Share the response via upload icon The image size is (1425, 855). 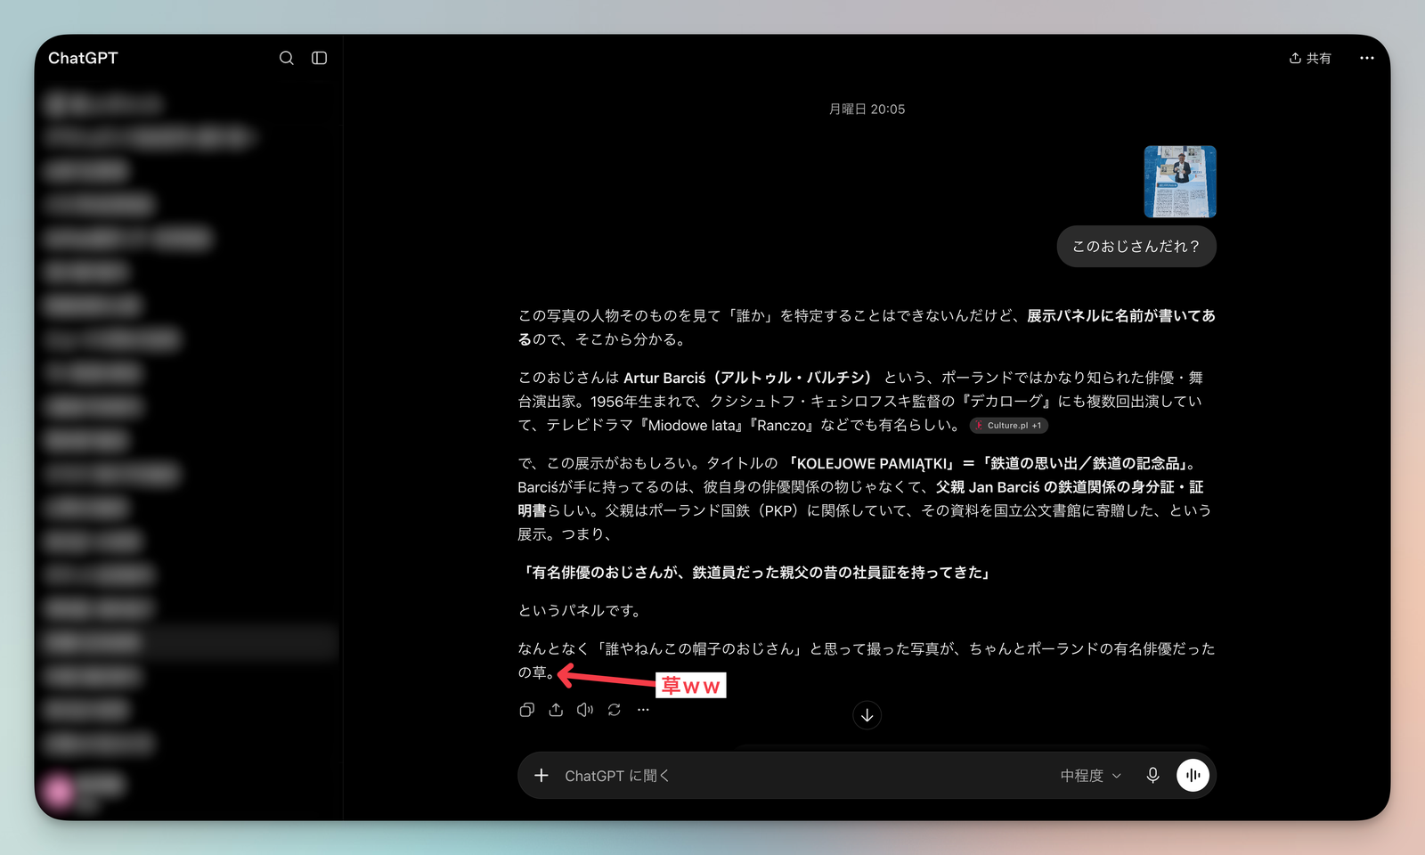tap(556, 710)
